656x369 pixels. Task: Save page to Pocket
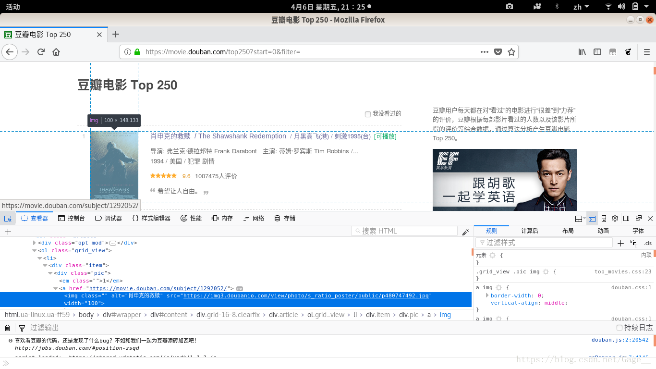(498, 52)
